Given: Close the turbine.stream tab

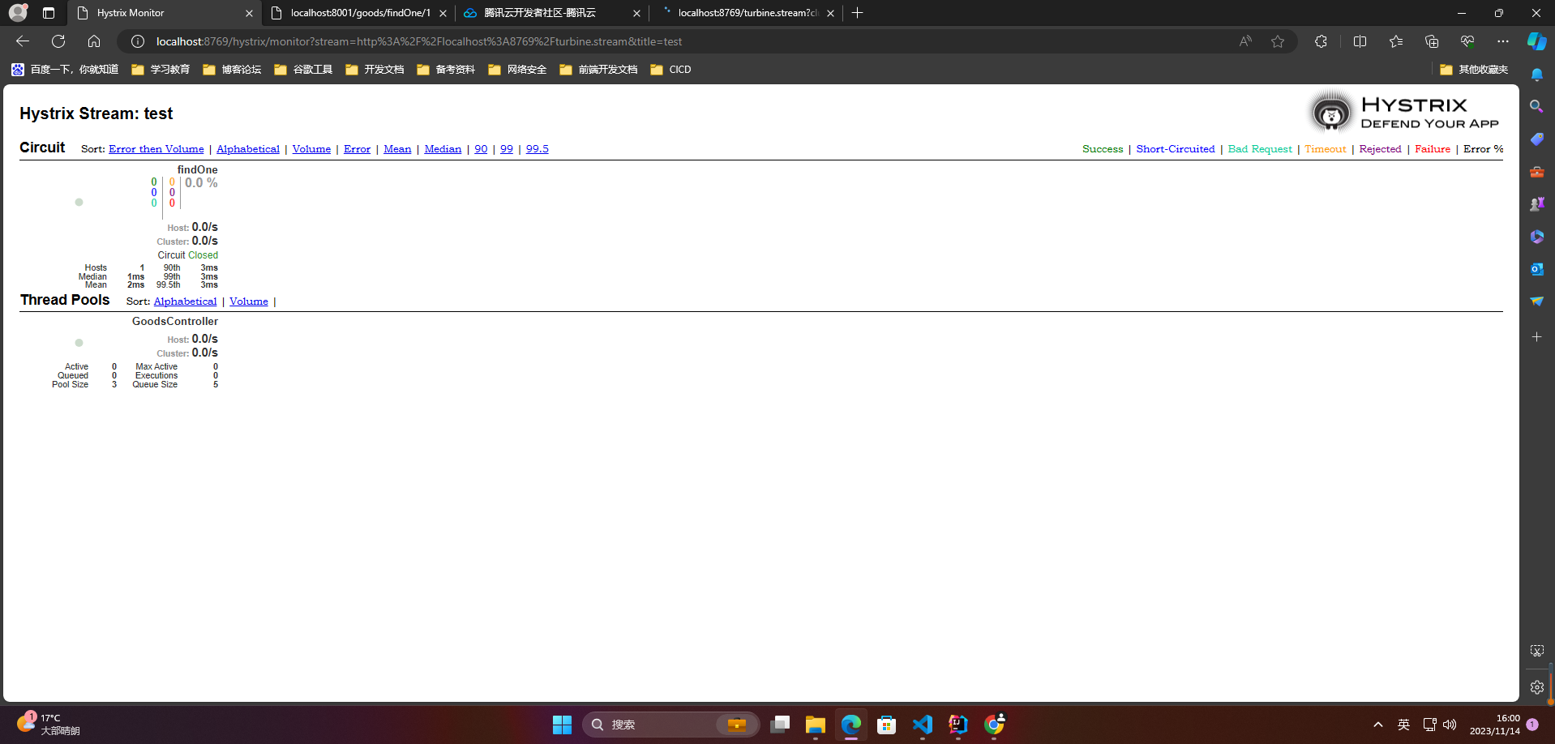Looking at the screenshot, I should (x=830, y=13).
